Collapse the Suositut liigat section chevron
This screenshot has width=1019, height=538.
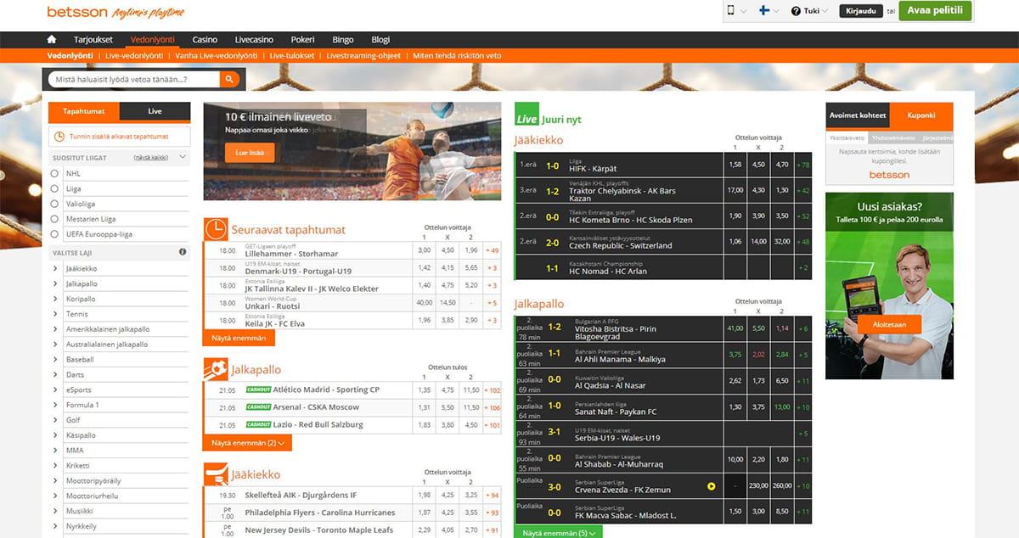(184, 158)
